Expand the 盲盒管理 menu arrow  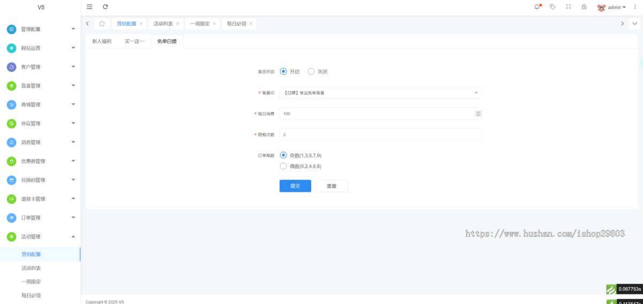click(x=73, y=86)
